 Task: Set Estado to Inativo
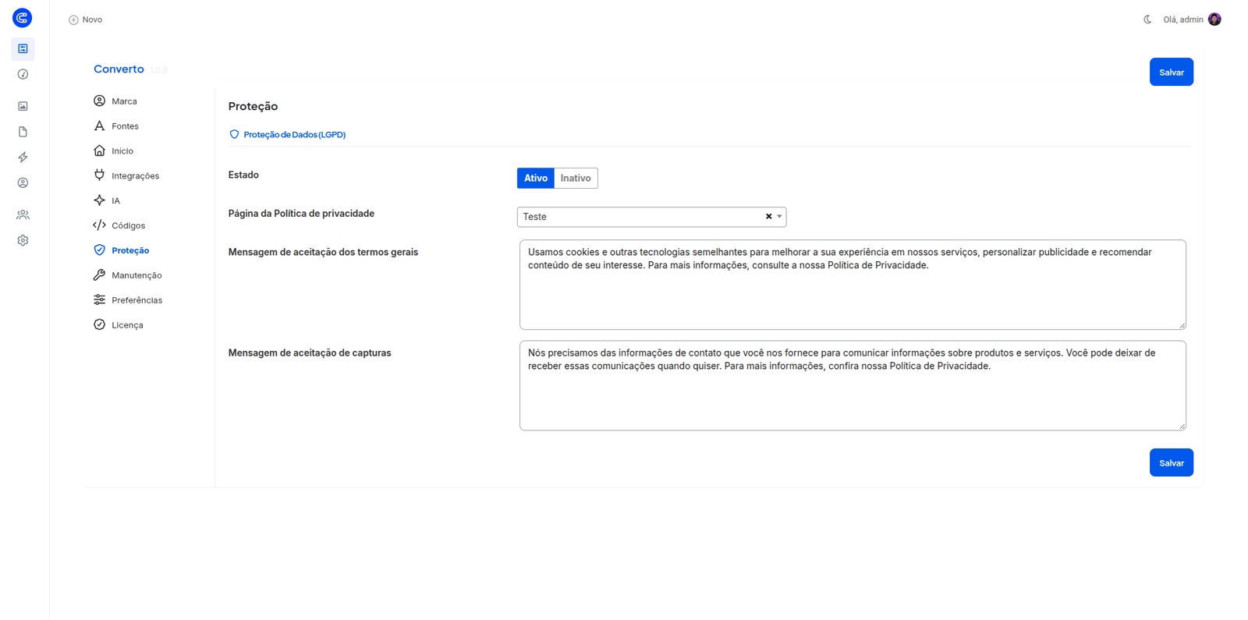click(x=576, y=178)
